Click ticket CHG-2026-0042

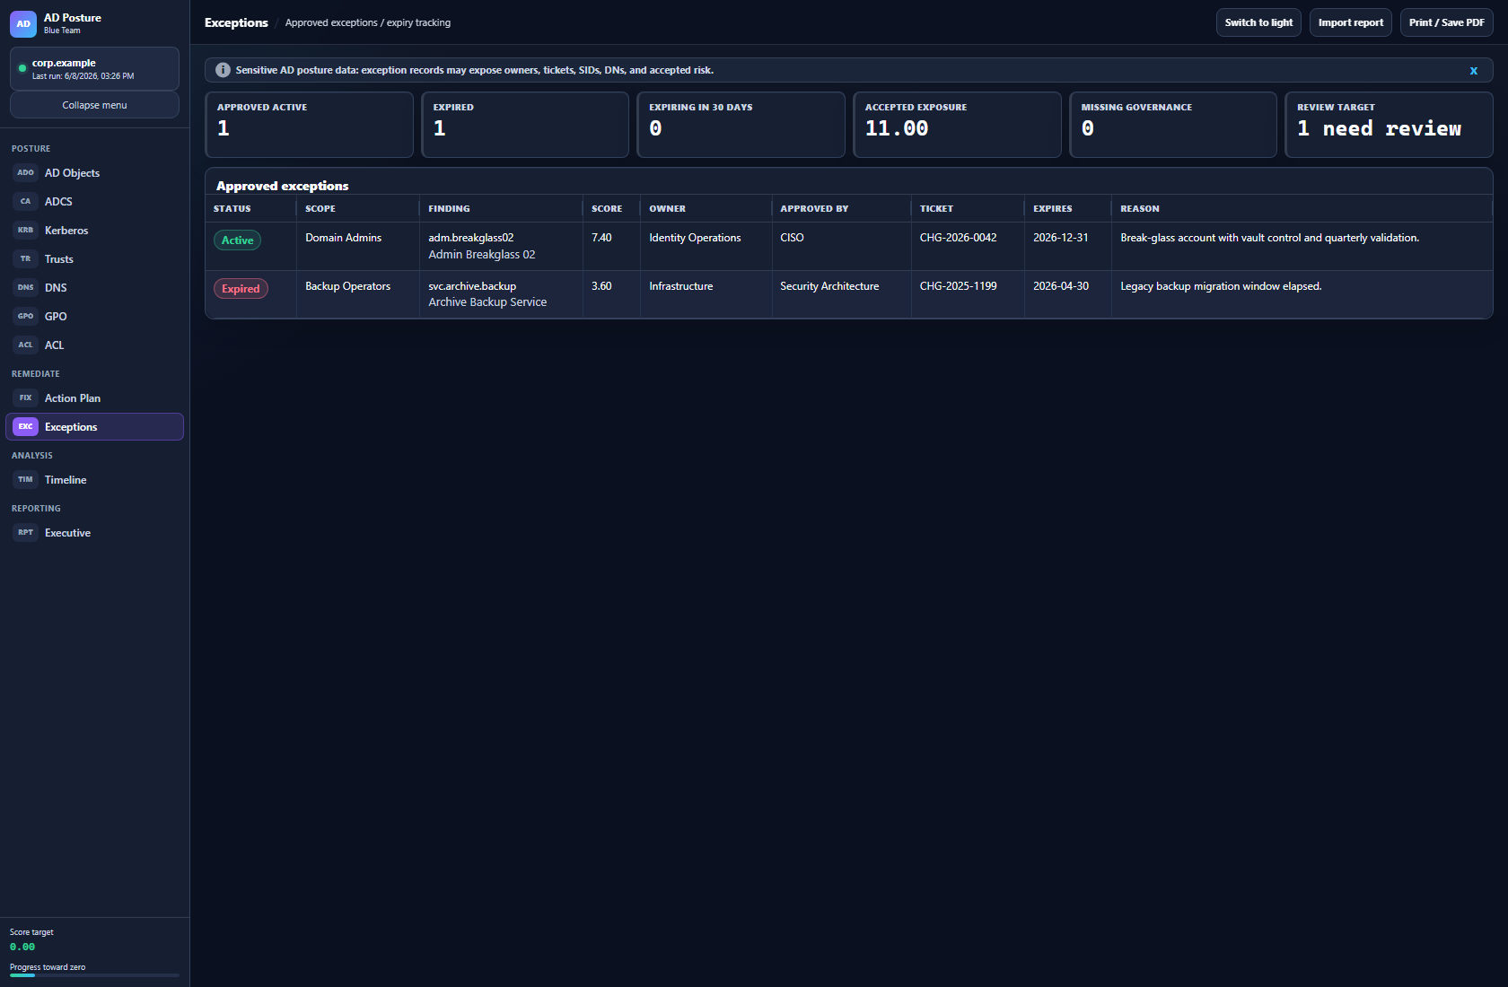tap(958, 238)
